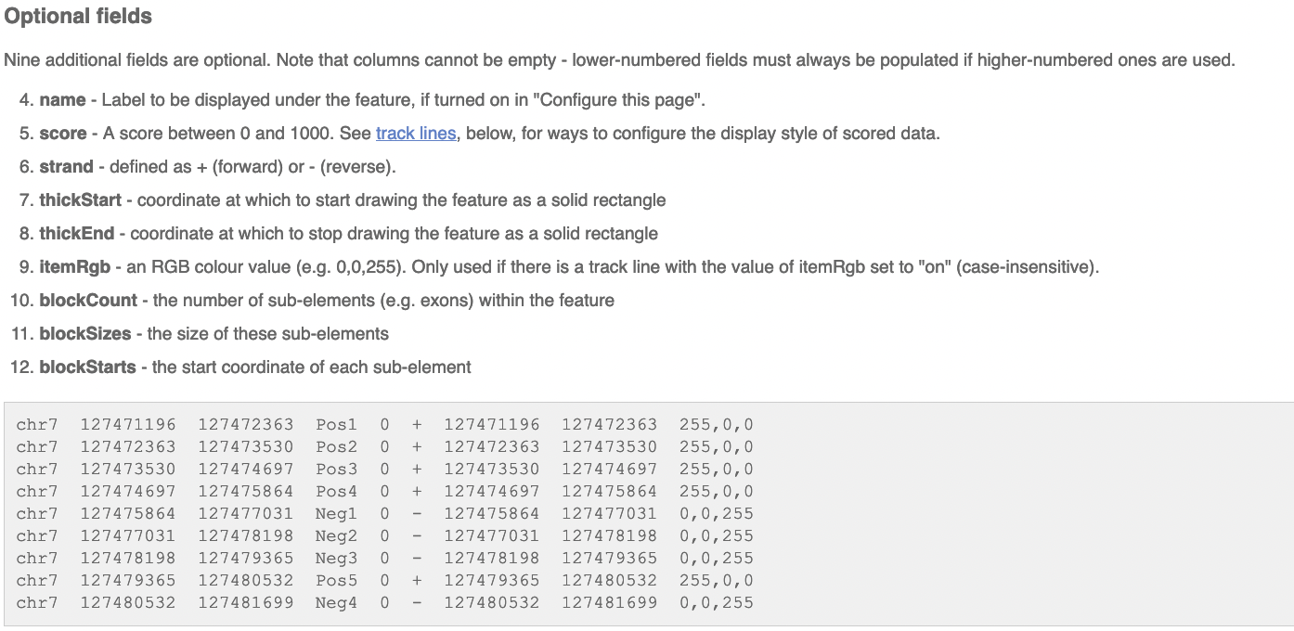1294x631 pixels.
Task: Click the bold "thickEnd" field term
Action: (x=77, y=233)
